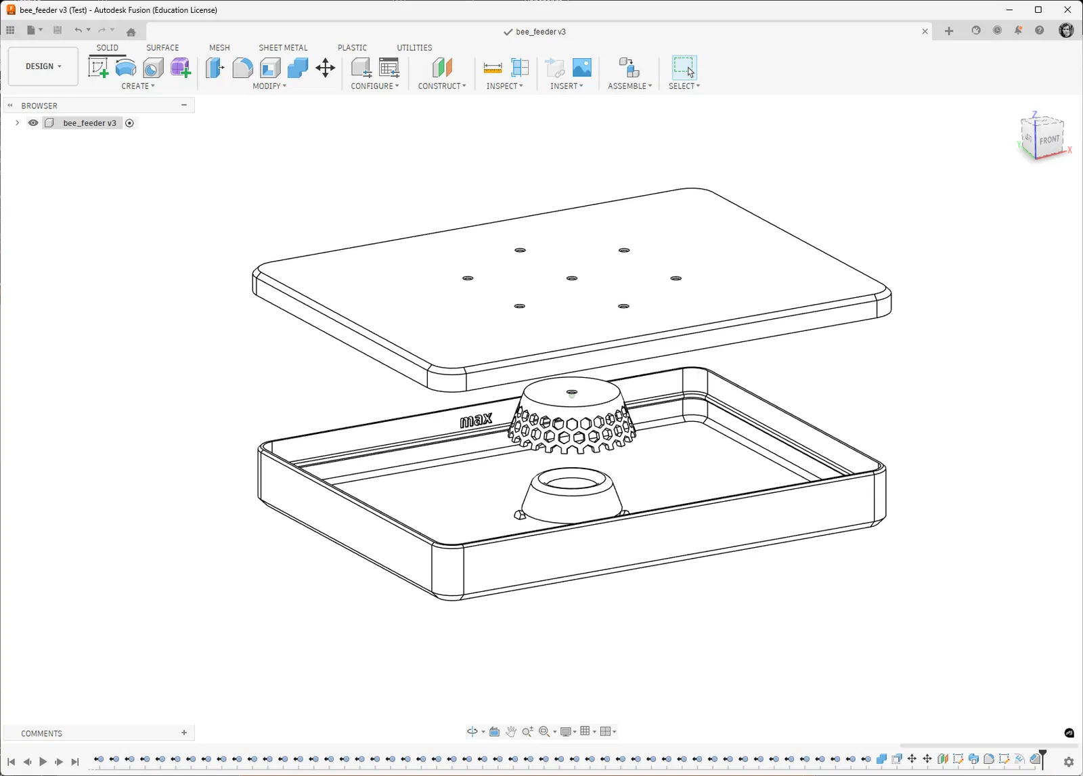The image size is (1083, 776).
Task: Switch to the PLASTIC tab
Action: tap(352, 48)
